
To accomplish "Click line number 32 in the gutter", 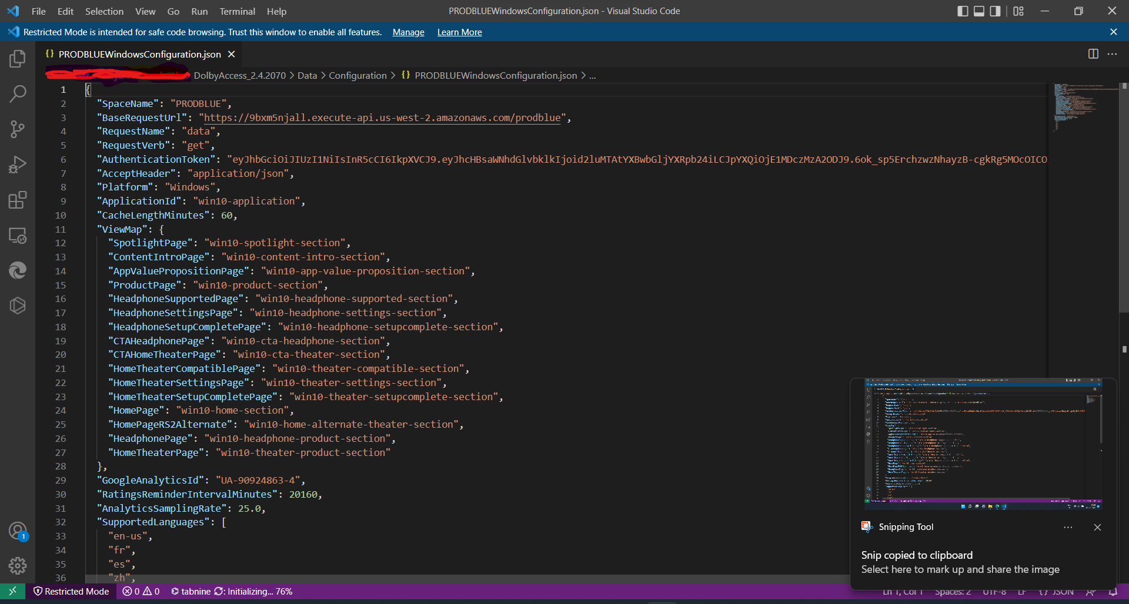I will click(x=61, y=522).
